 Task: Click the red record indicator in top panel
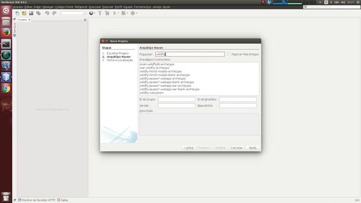[263, 2]
